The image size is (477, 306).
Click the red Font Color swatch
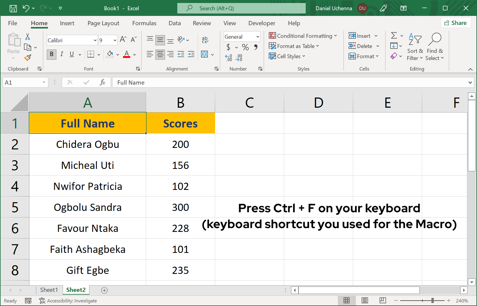coord(127,54)
